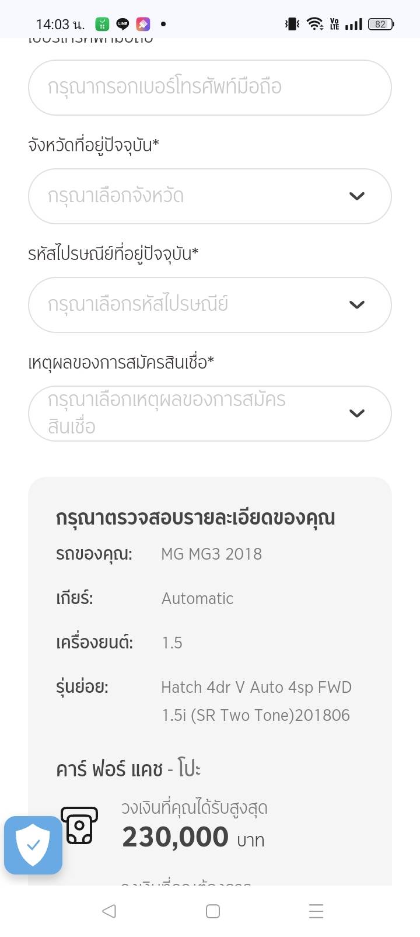Screen dimensions: 420x937
Task: Open the recent apps navigation button
Action: pyautogui.click(x=316, y=911)
